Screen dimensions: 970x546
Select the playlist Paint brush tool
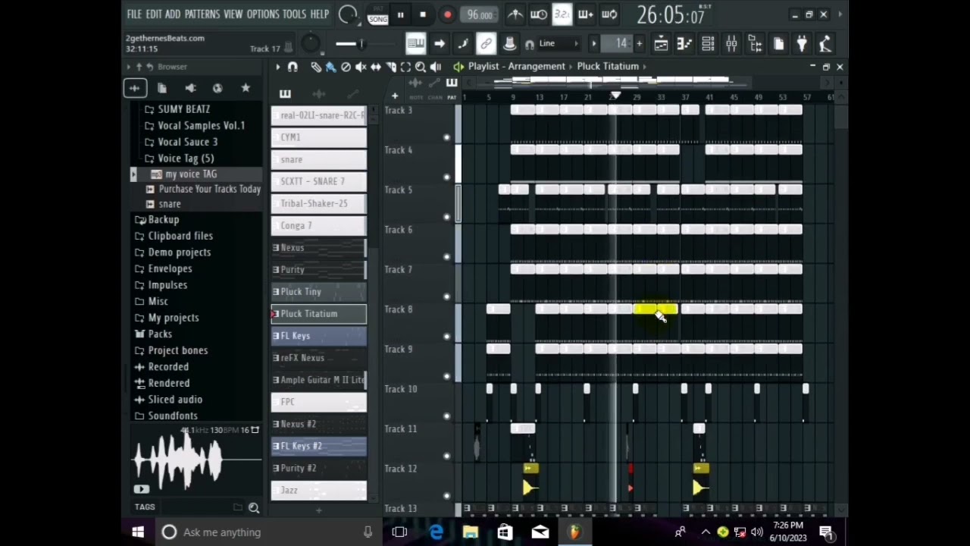[331, 67]
